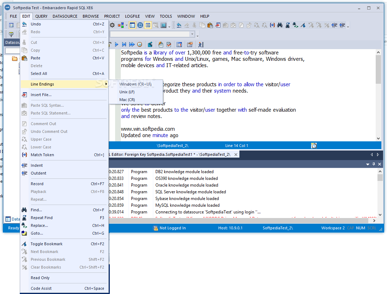387x294 pixels.
Task: Click the scissors Cut toolbar icon
Action: [195, 25]
